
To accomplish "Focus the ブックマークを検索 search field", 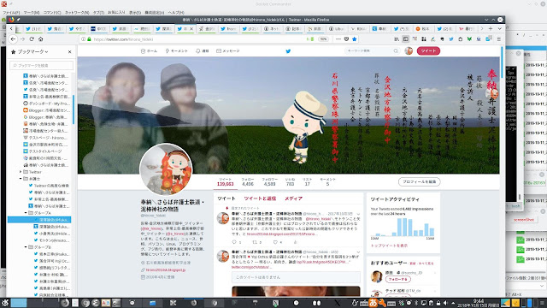I will [42, 65].
